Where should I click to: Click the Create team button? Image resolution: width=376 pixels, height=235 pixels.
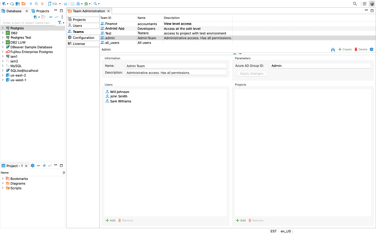click(x=345, y=49)
